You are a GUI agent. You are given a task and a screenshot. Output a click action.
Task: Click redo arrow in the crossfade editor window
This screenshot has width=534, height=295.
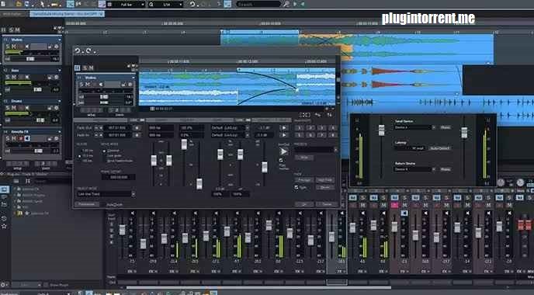88,50
